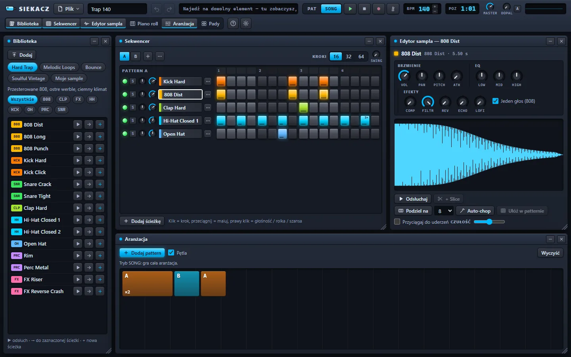Viewport: 571px width, 357px height.
Task: Click the undo arrow icon
Action: (x=157, y=9)
